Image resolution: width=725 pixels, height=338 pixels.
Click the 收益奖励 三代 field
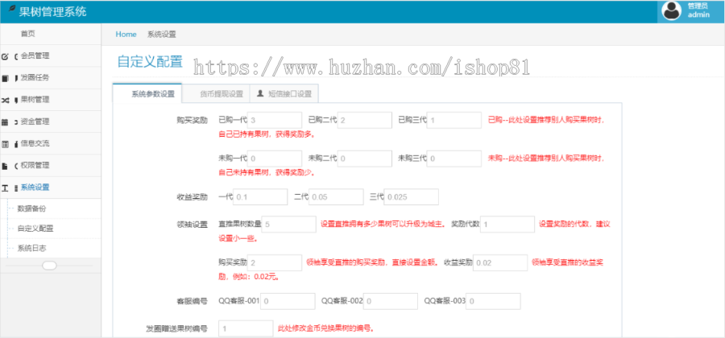(411, 196)
